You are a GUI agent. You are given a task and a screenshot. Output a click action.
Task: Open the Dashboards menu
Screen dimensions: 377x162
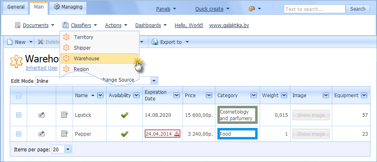(x=151, y=25)
